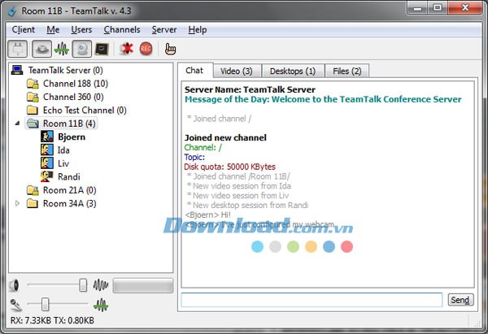This screenshot has height=334, width=488.
Task: Click the connect plug toolbar icon
Action: click(x=18, y=49)
